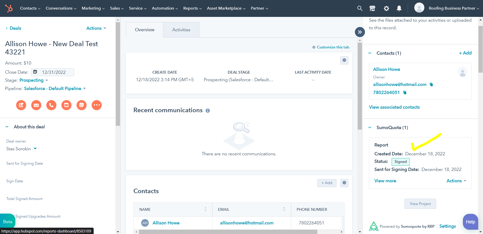
Task: Click the View Project button
Action: 420,204
